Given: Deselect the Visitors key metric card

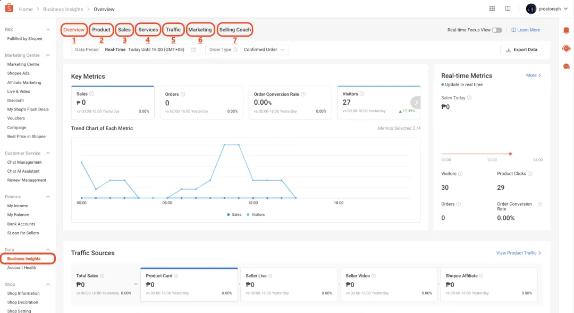Looking at the screenshot, I should point(378,103).
